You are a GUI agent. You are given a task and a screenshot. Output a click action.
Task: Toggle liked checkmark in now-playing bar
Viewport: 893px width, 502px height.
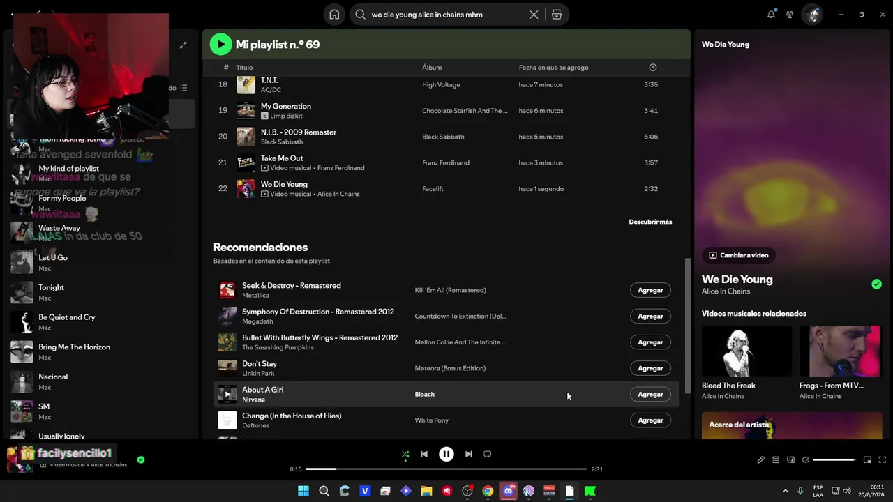(x=141, y=459)
